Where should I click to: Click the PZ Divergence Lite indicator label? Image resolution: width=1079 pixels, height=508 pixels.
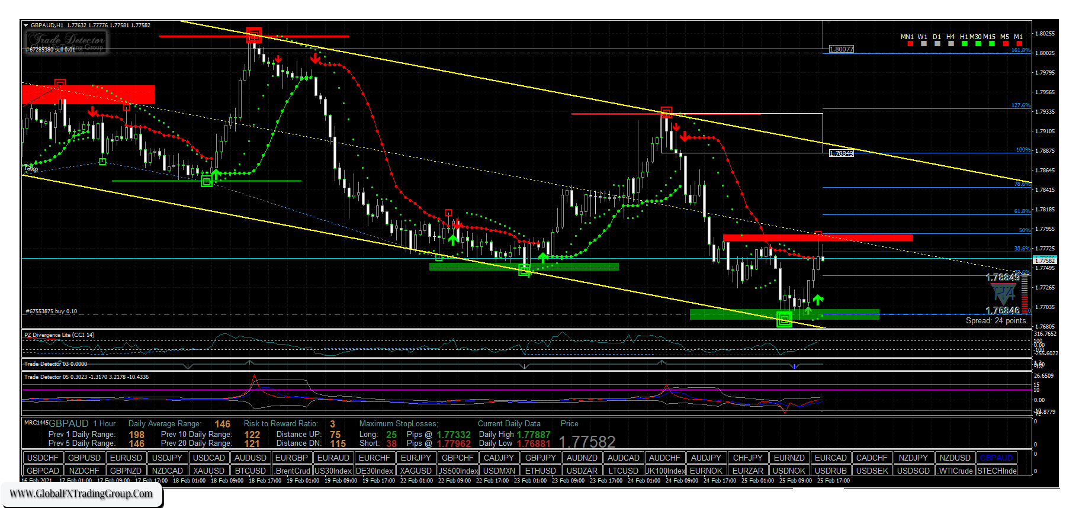coord(59,335)
